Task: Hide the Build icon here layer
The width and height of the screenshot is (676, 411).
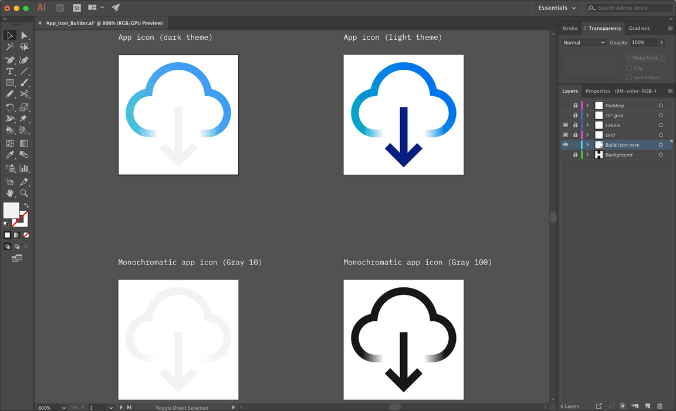Action: pyautogui.click(x=566, y=144)
